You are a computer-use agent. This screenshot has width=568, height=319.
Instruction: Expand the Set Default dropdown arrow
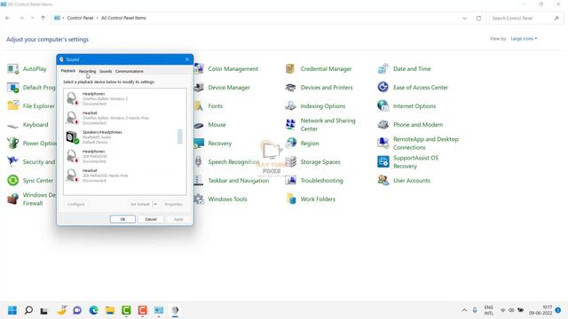click(155, 205)
